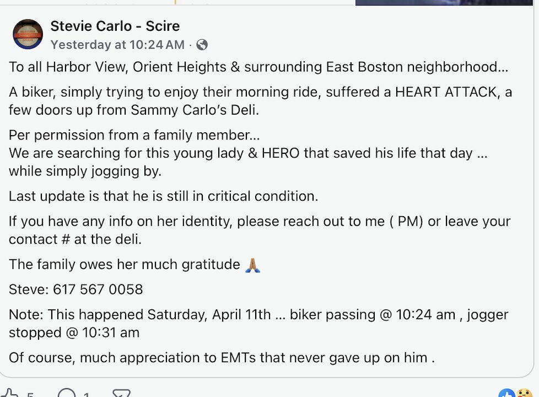Click the critical condition update line
Screen dimensions: 539x397
pyautogui.click(x=163, y=196)
